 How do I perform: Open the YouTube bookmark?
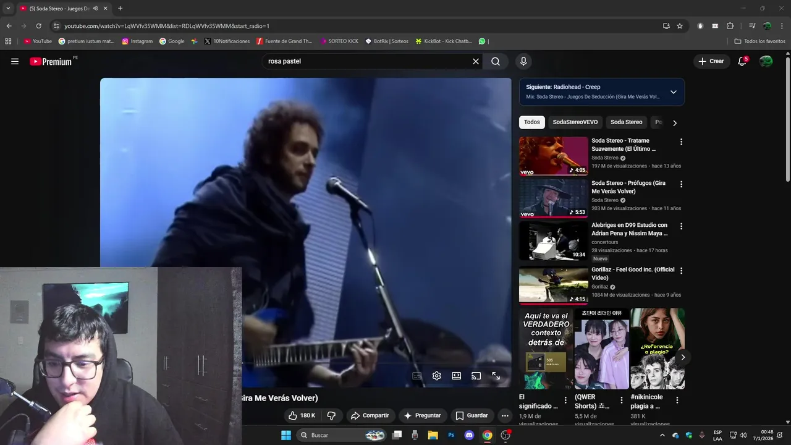(x=38, y=41)
